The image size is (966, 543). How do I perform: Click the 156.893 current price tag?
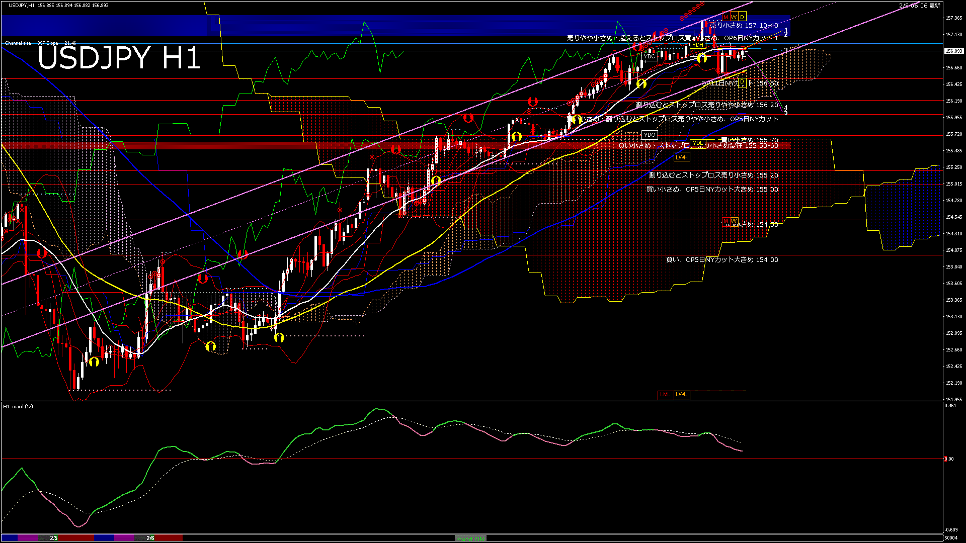(953, 51)
